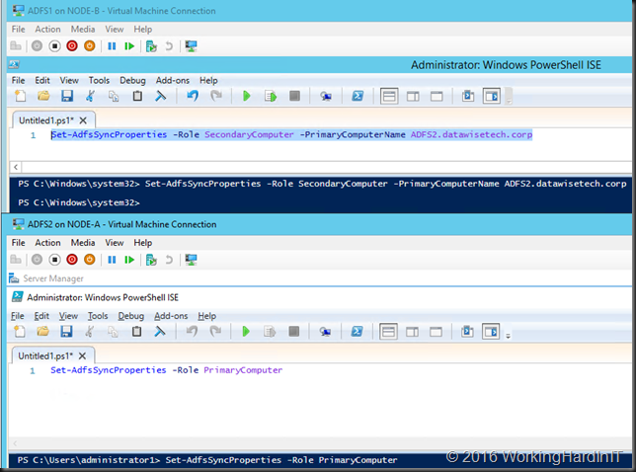Click Clear console icon in ADFS2 PowerShell ISE
Screen dimensions: 636x472
(160, 332)
